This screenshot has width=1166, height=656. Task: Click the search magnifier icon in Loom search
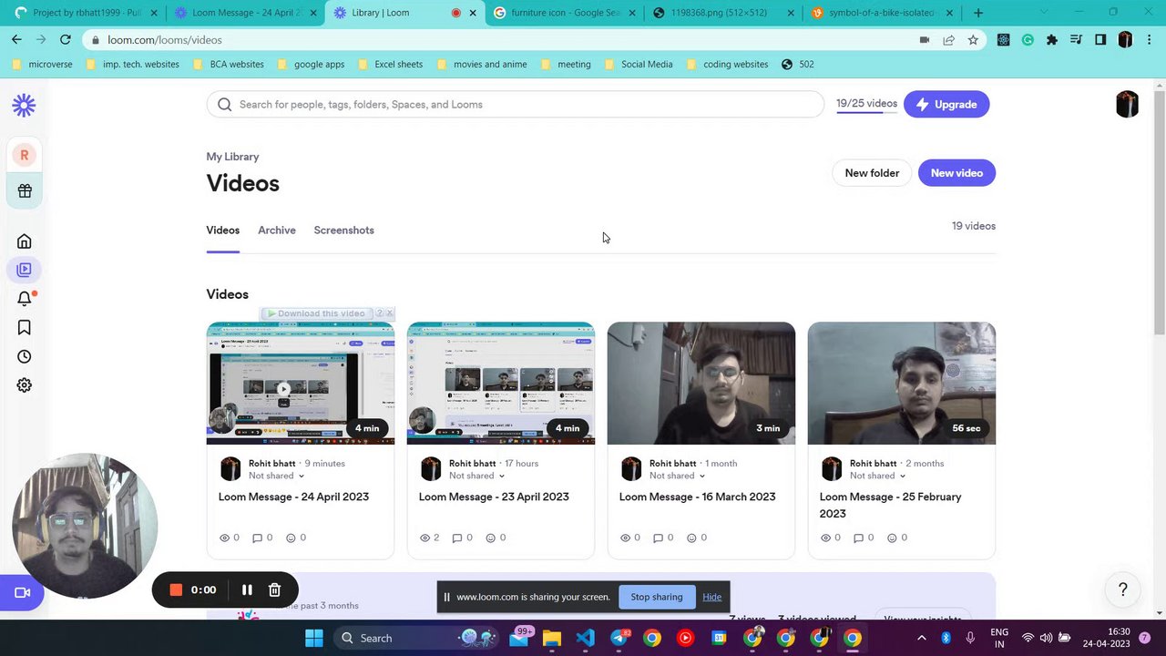click(x=225, y=105)
